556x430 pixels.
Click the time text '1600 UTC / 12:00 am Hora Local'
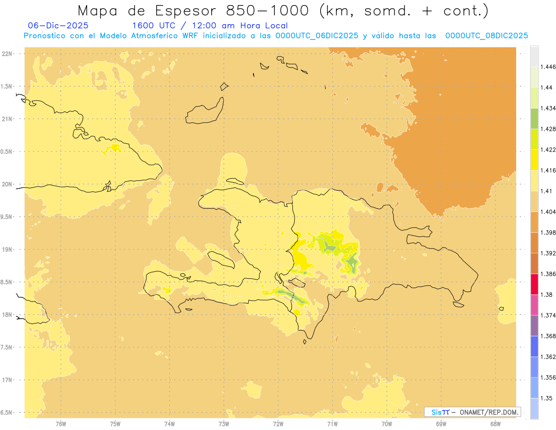pyautogui.click(x=210, y=26)
